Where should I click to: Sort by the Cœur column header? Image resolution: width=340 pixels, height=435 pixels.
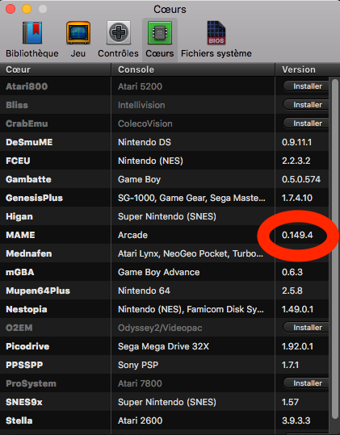click(x=55, y=69)
